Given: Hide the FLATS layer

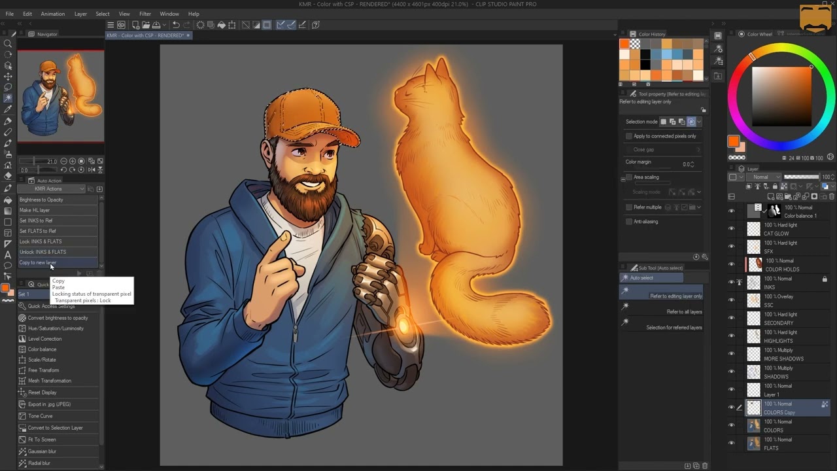Looking at the screenshot, I should click(x=732, y=444).
